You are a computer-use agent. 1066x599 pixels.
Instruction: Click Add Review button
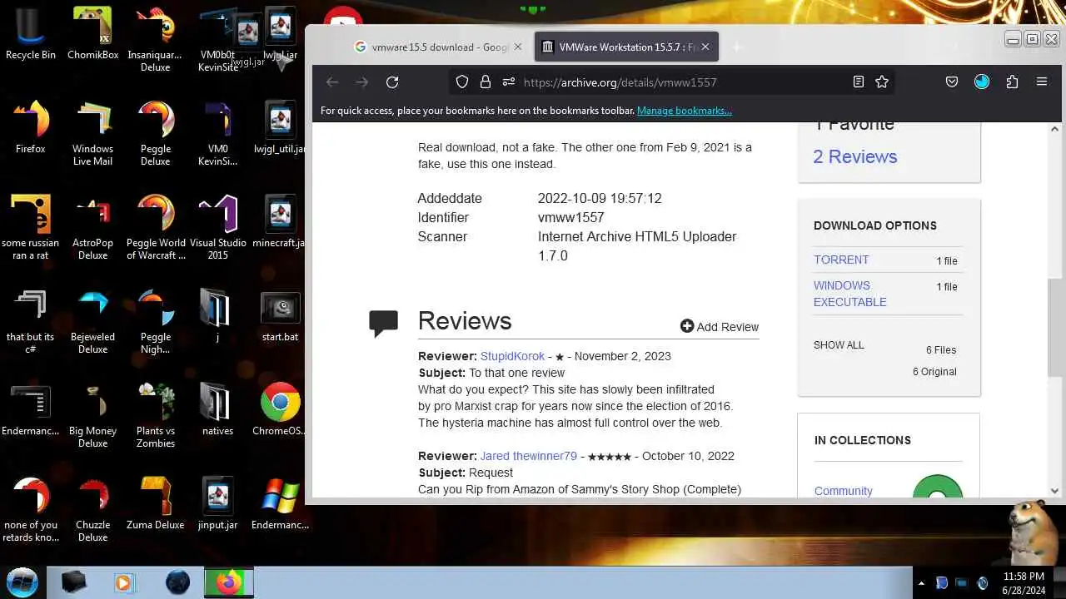pos(720,327)
